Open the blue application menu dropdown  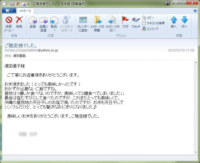point(9,11)
